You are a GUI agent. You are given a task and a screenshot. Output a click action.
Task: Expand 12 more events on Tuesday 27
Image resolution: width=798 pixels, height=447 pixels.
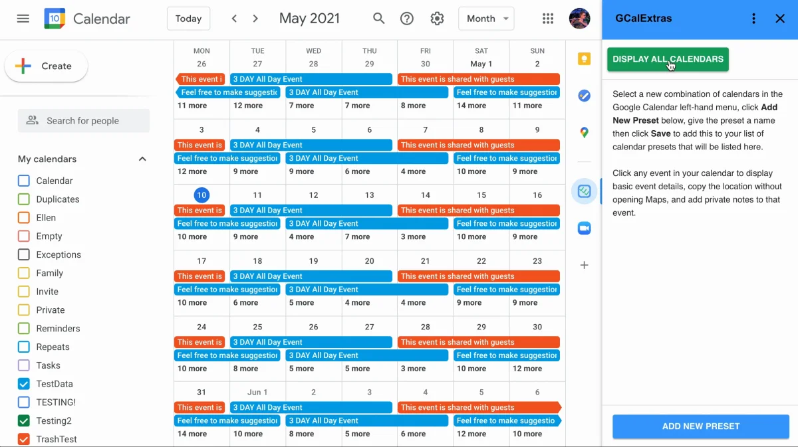click(x=248, y=106)
